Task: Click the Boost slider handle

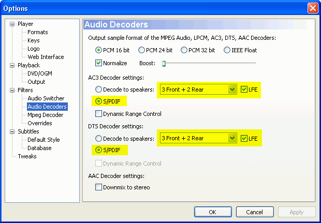Action: pos(164,63)
